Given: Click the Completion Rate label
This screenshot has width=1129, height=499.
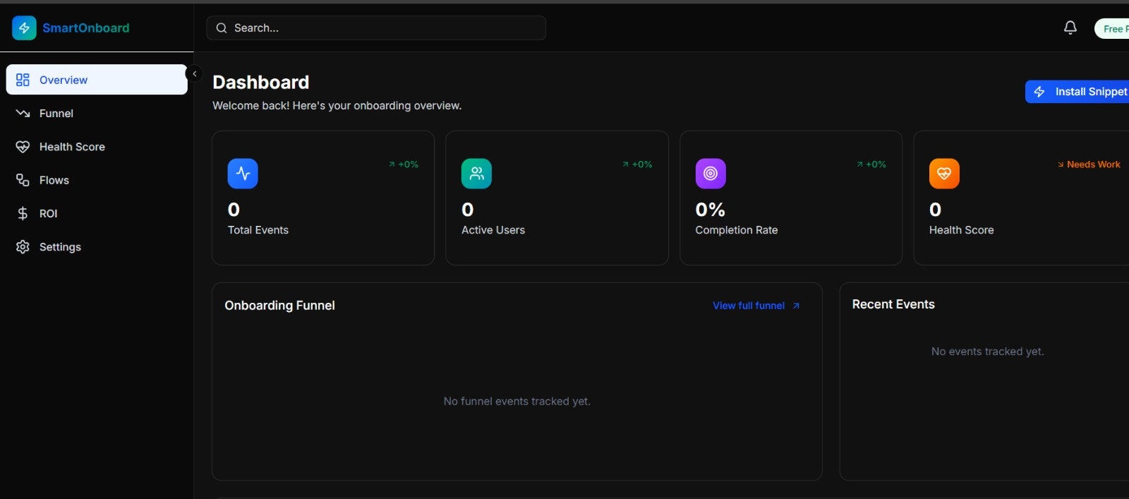Looking at the screenshot, I should pos(737,230).
